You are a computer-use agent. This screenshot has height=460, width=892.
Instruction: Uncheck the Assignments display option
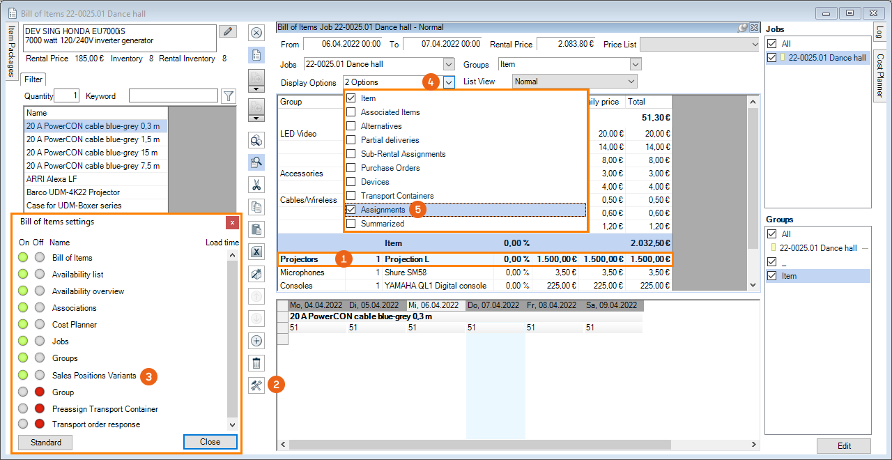point(351,210)
